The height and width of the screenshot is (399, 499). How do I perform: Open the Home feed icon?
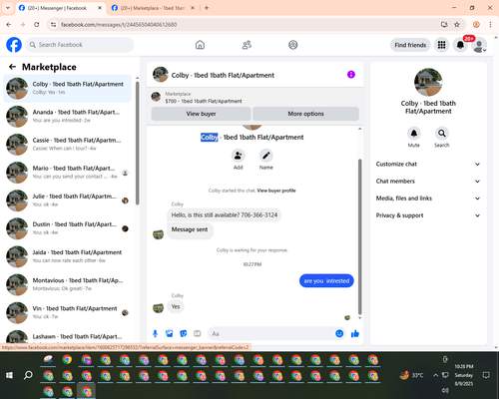click(x=200, y=45)
